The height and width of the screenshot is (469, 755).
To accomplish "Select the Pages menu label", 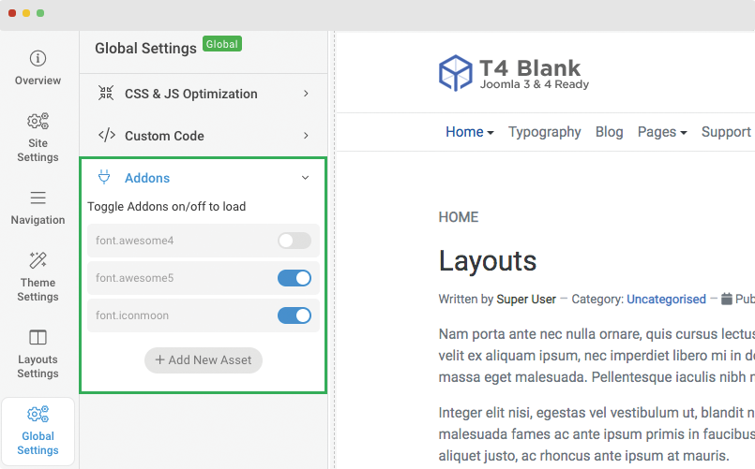I will [657, 132].
